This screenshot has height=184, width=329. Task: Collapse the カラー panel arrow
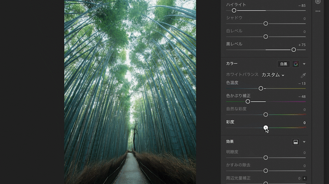point(304,64)
